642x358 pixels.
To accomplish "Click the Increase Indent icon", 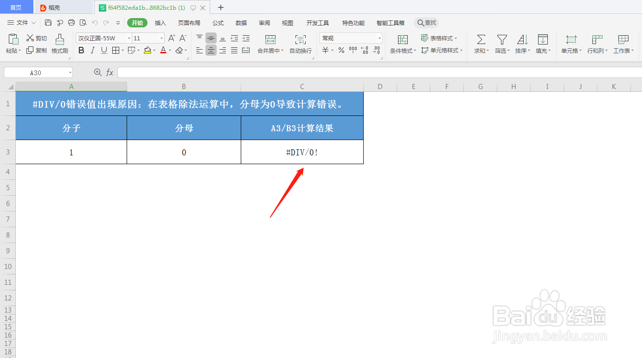I will tap(246, 38).
